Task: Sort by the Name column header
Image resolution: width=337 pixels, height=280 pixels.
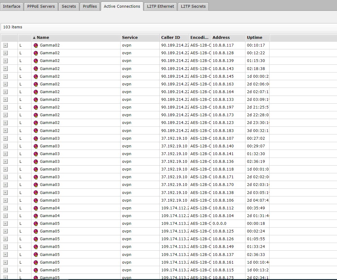Action: (x=76, y=37)
